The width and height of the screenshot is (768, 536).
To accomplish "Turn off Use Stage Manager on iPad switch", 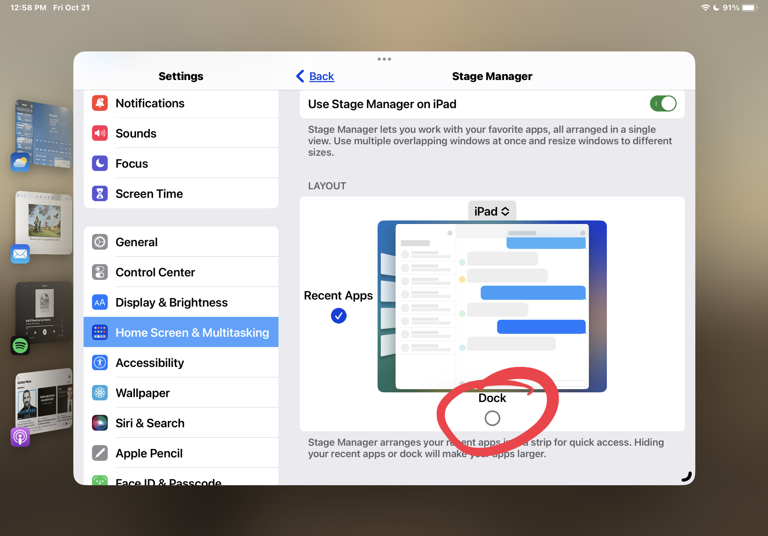I will [663, 103].
